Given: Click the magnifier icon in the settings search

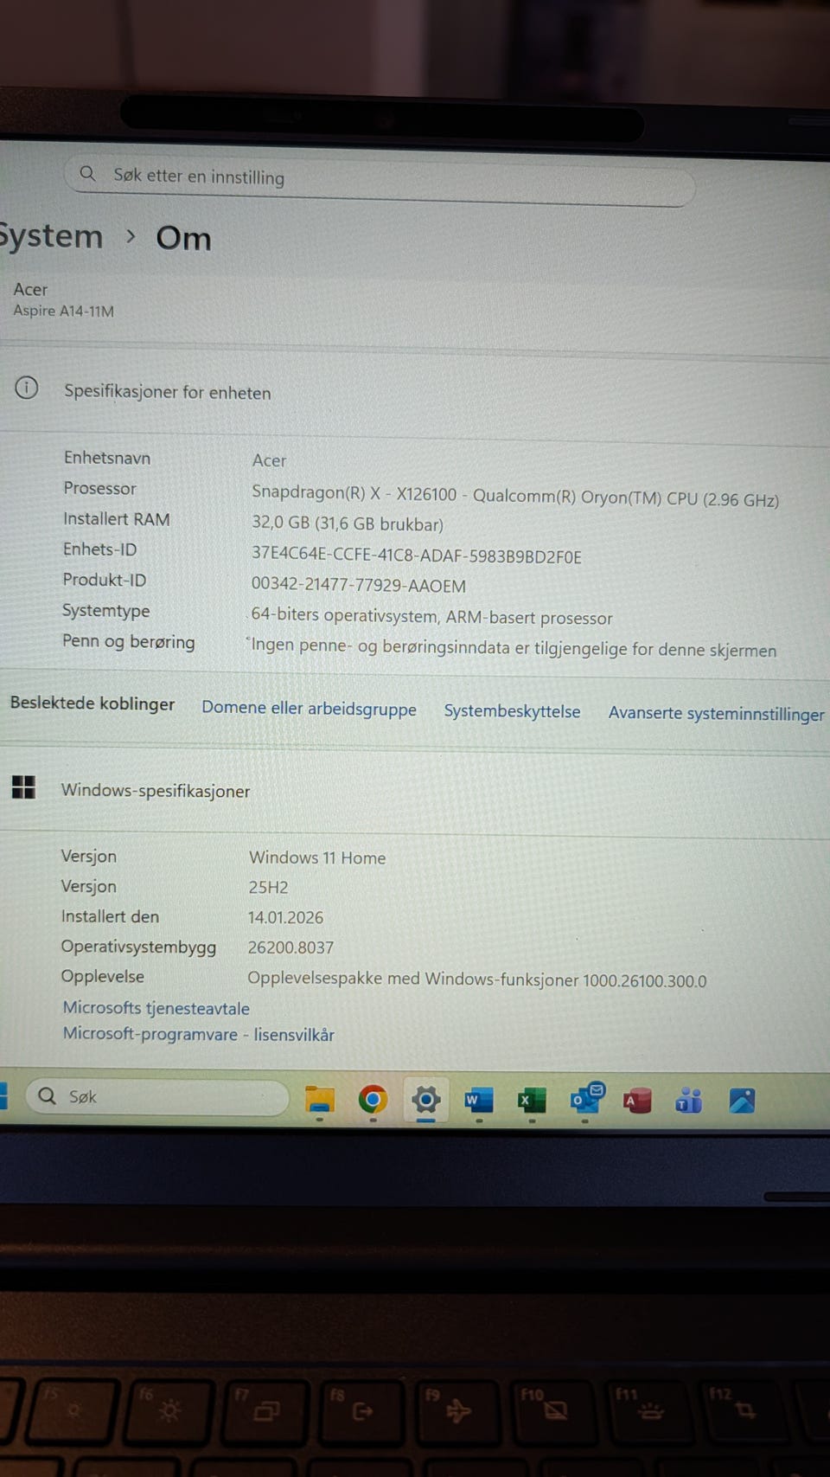Looking at the screenshot, I should (x=87, y=173).
